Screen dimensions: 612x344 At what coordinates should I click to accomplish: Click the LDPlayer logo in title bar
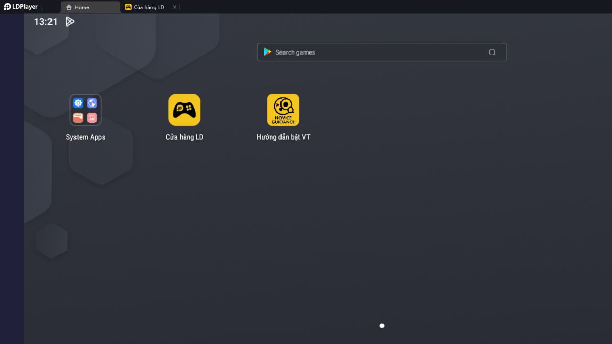point(21,7)
